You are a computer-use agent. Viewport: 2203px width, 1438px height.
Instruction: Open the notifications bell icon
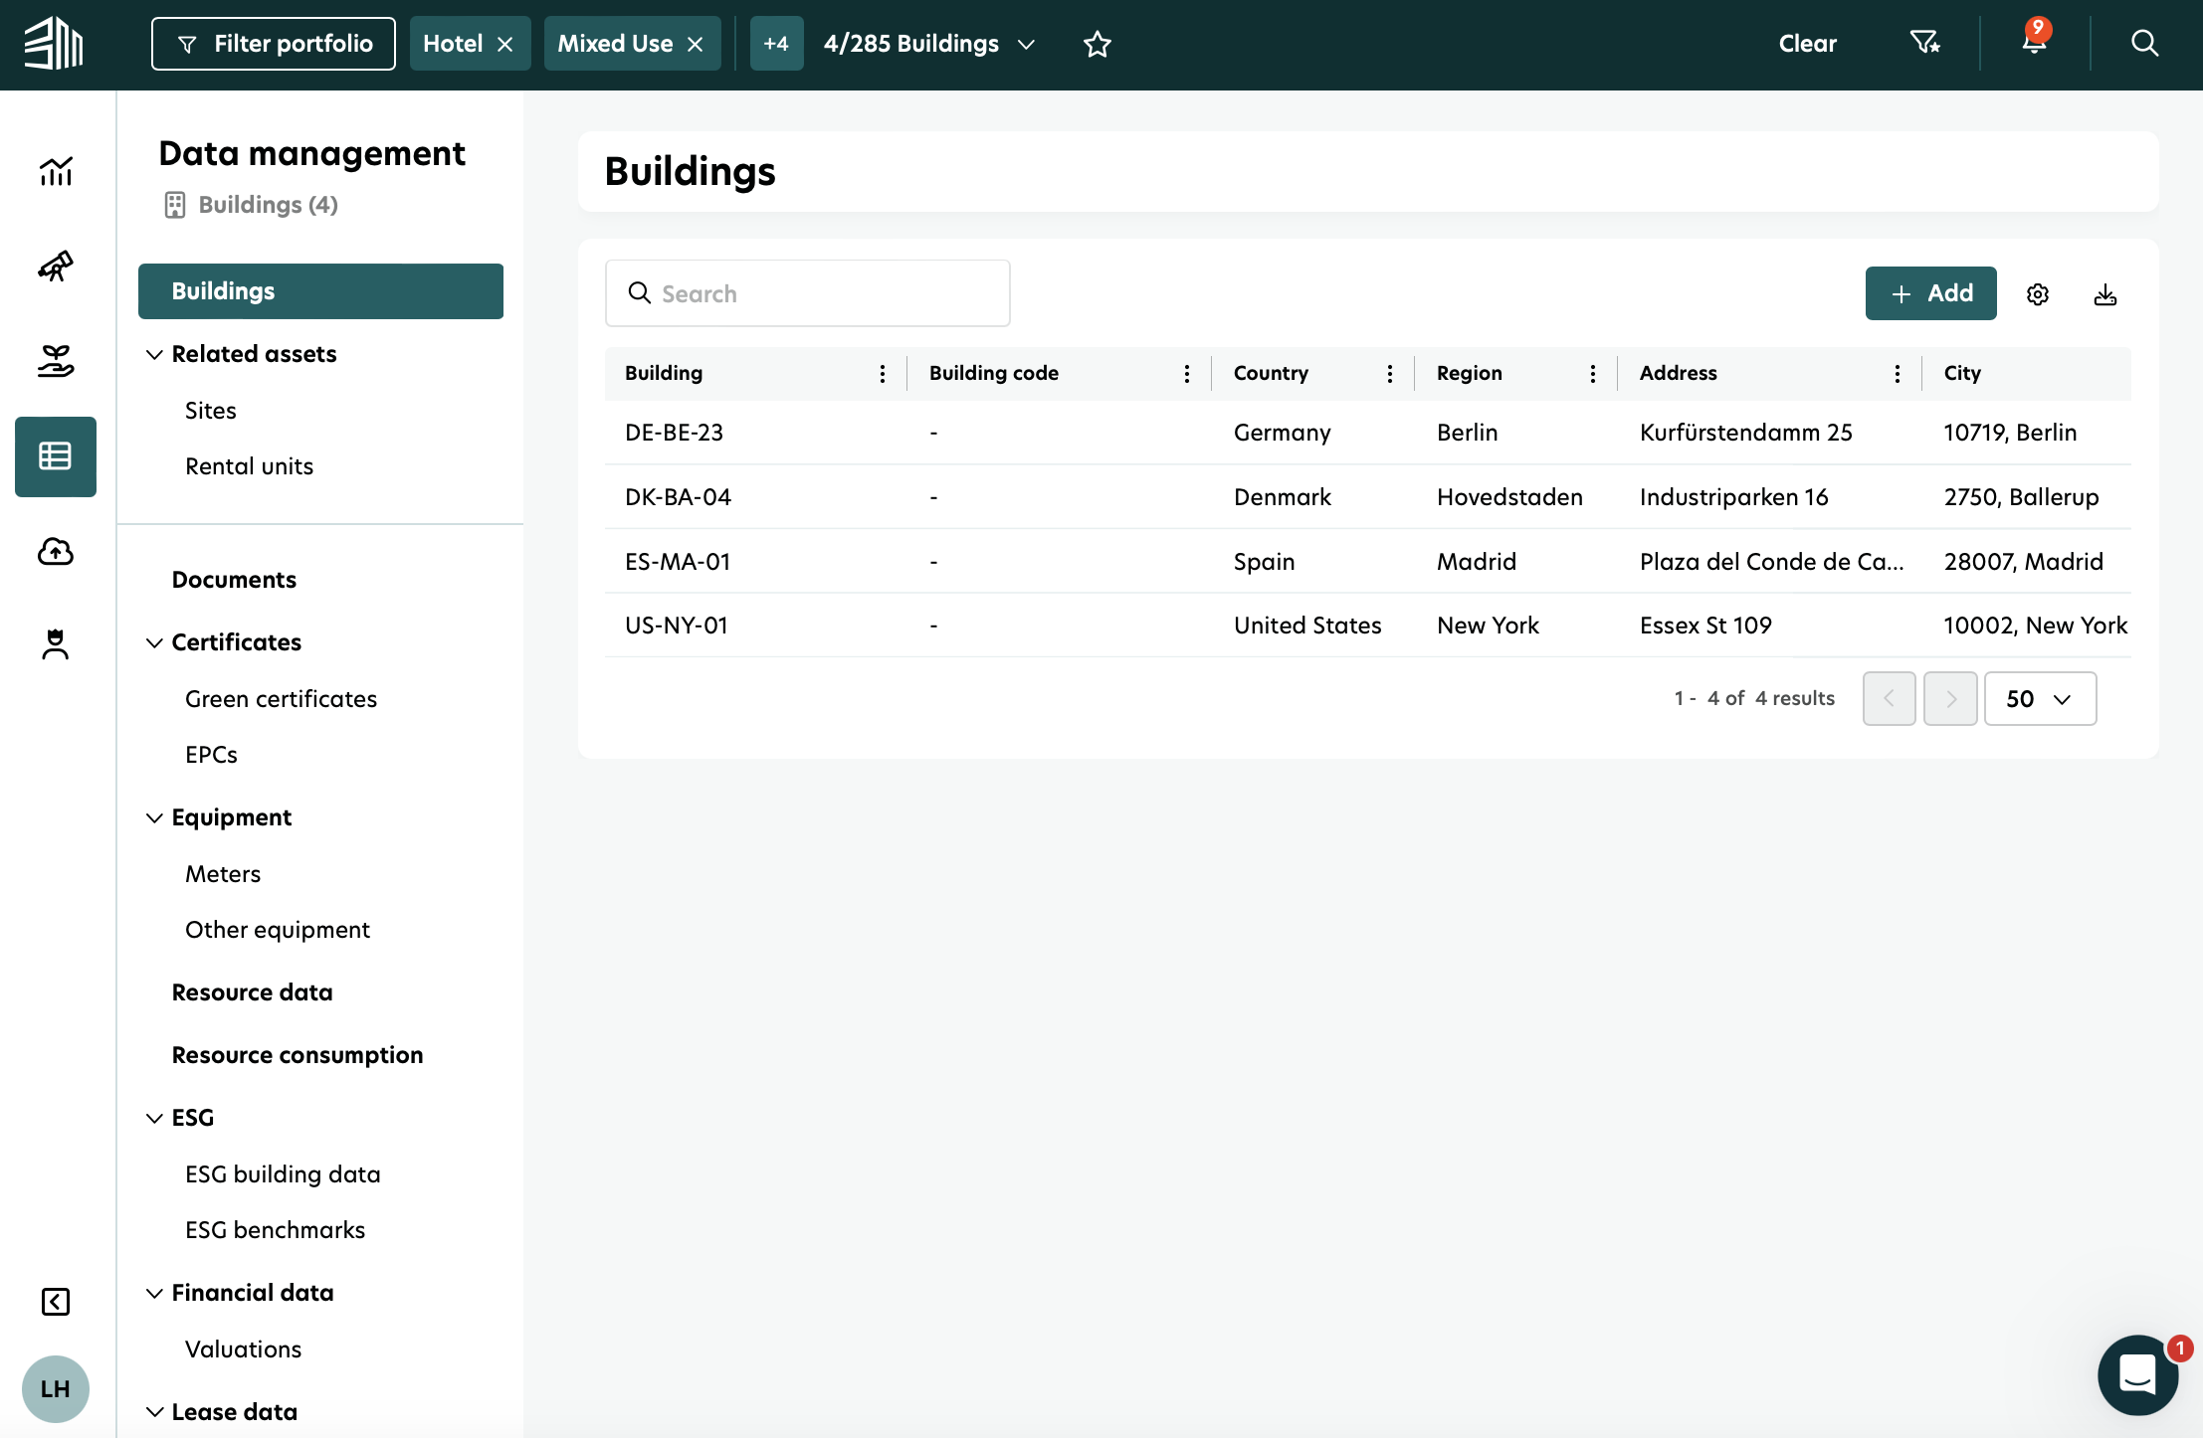pos(2034,43)
